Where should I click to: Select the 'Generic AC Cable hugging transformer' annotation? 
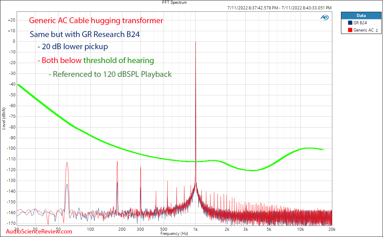click(x=96, y=20)
